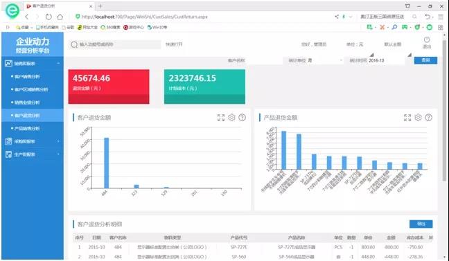This screenshot has width=449, height=261.
Task: Click the share icon in address bar
Action: pos(337,17)
